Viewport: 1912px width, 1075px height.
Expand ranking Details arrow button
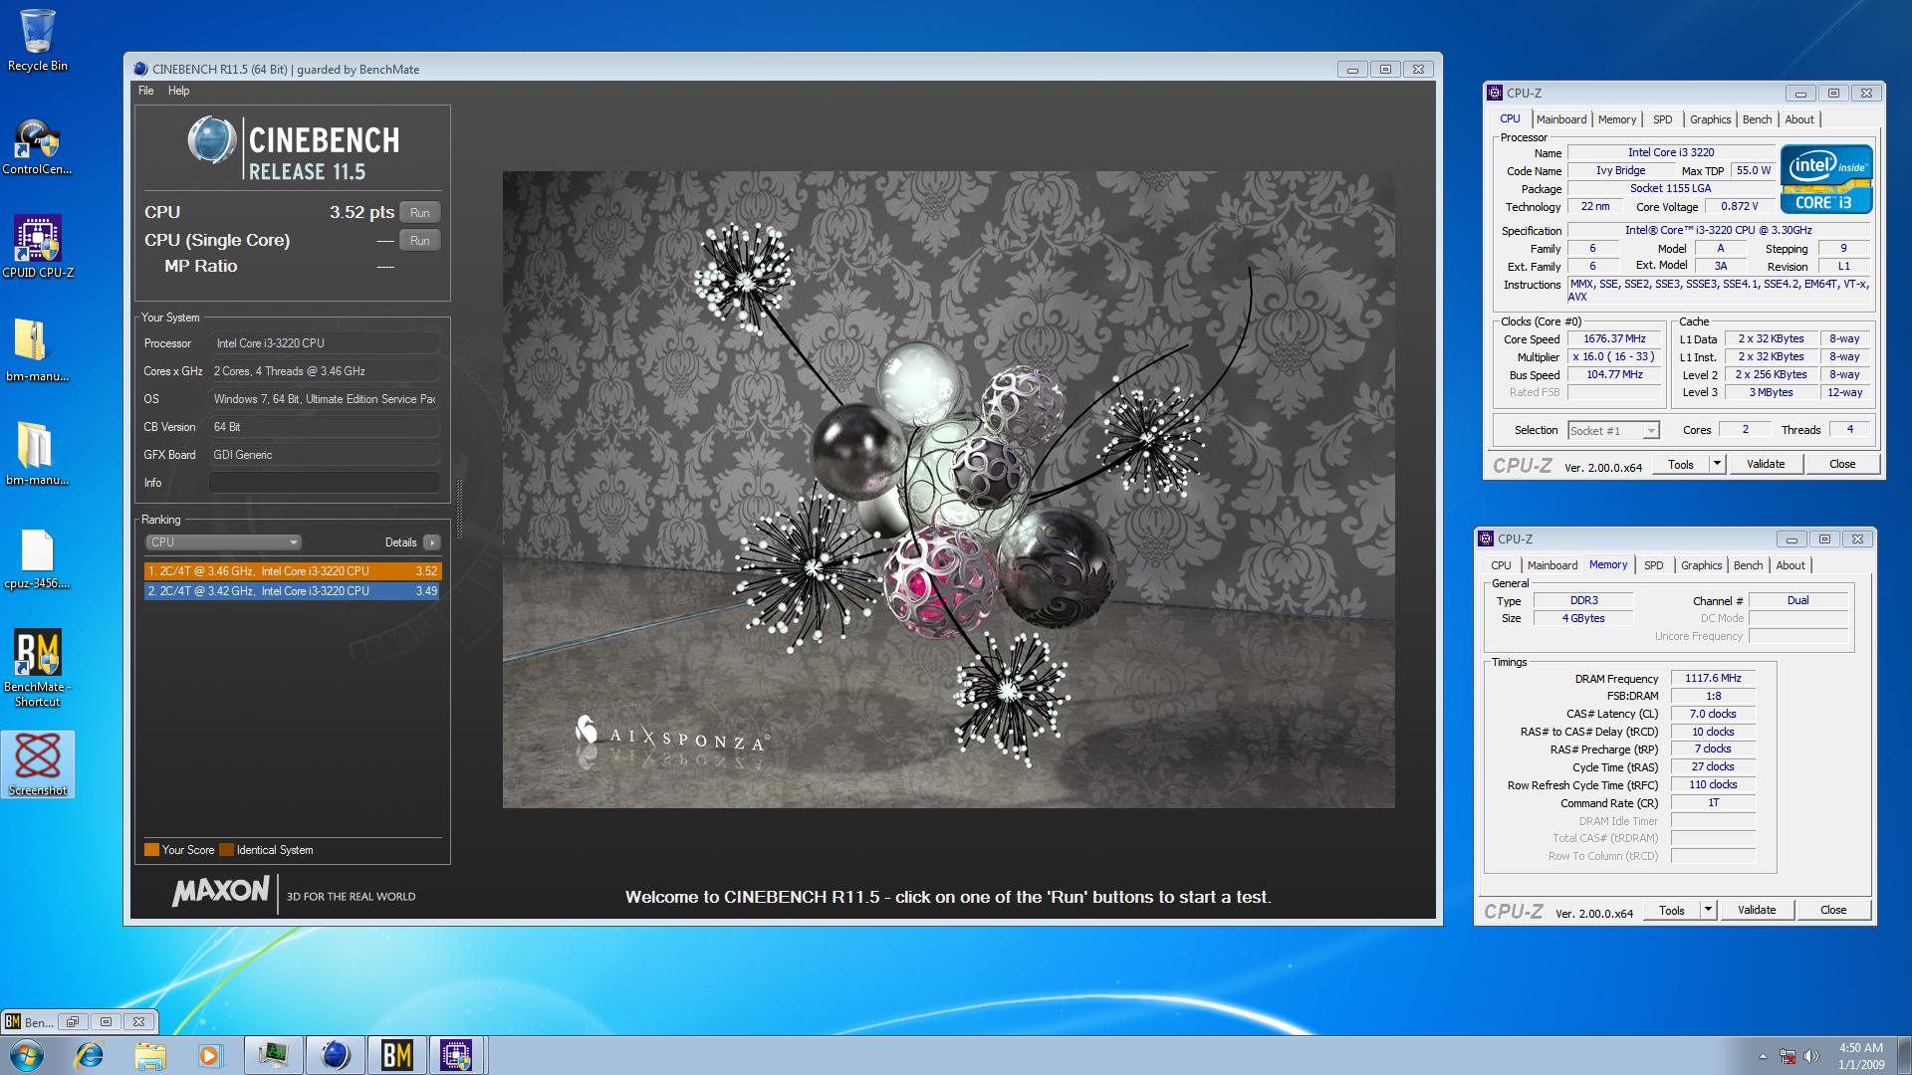point(431,542)
